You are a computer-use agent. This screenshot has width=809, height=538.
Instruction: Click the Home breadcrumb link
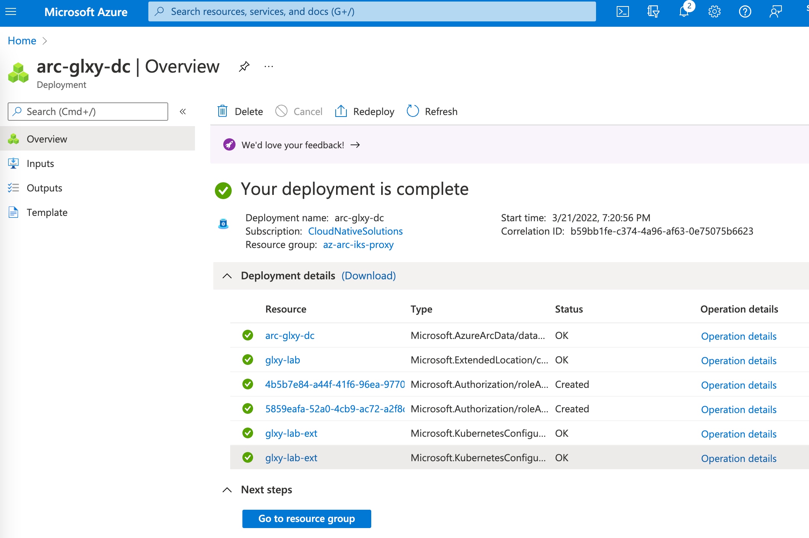point(22,41)
